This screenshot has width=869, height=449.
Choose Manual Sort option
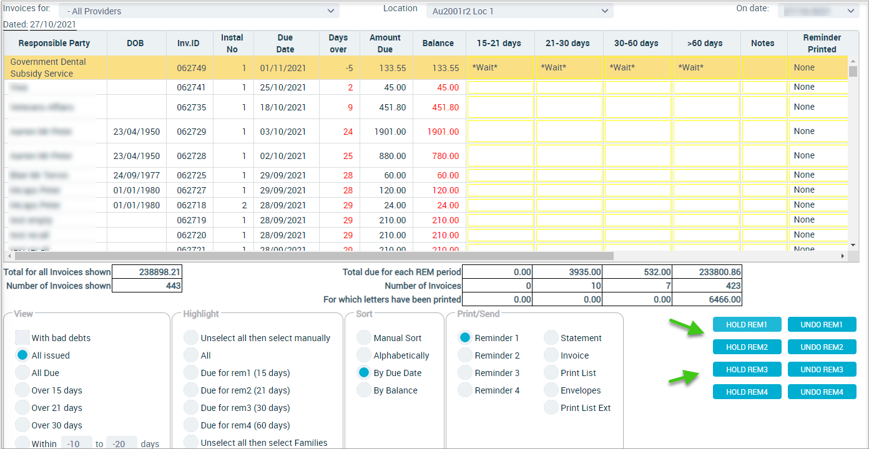click(364, 338)
